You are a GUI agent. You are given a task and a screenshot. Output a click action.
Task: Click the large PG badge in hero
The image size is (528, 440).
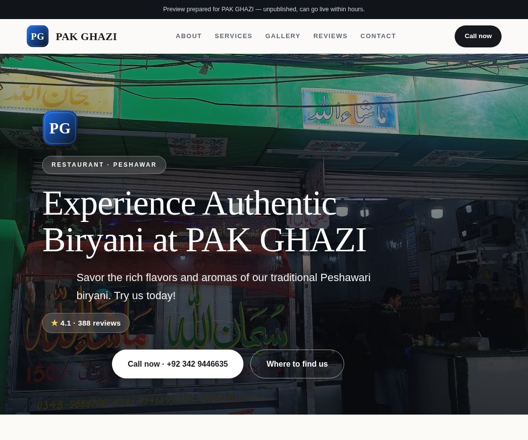(60, 128)
